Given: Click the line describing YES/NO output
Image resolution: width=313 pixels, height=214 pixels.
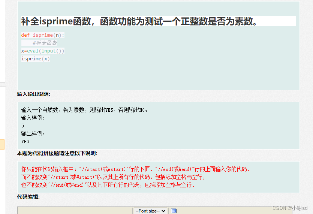Looking at the screenshot, I should [x=84, y=110].
